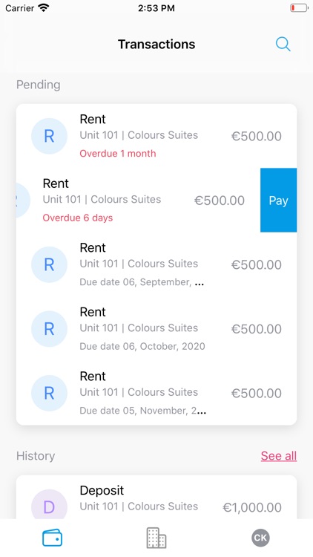This screenshot has width=313, height=557.
Task: Tap the R avatar for September rent
Action: point(50,264)
